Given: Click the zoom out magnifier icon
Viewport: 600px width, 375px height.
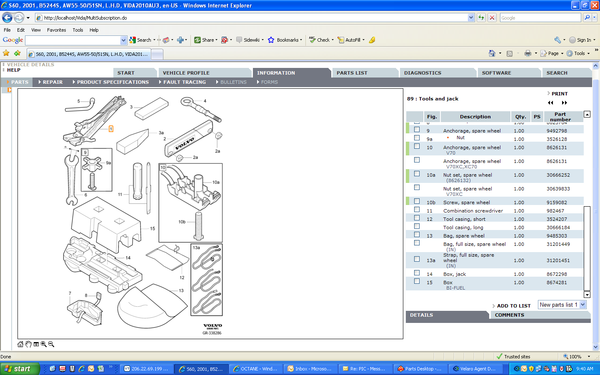Looking at the screenshot, I should pos(51,344).
